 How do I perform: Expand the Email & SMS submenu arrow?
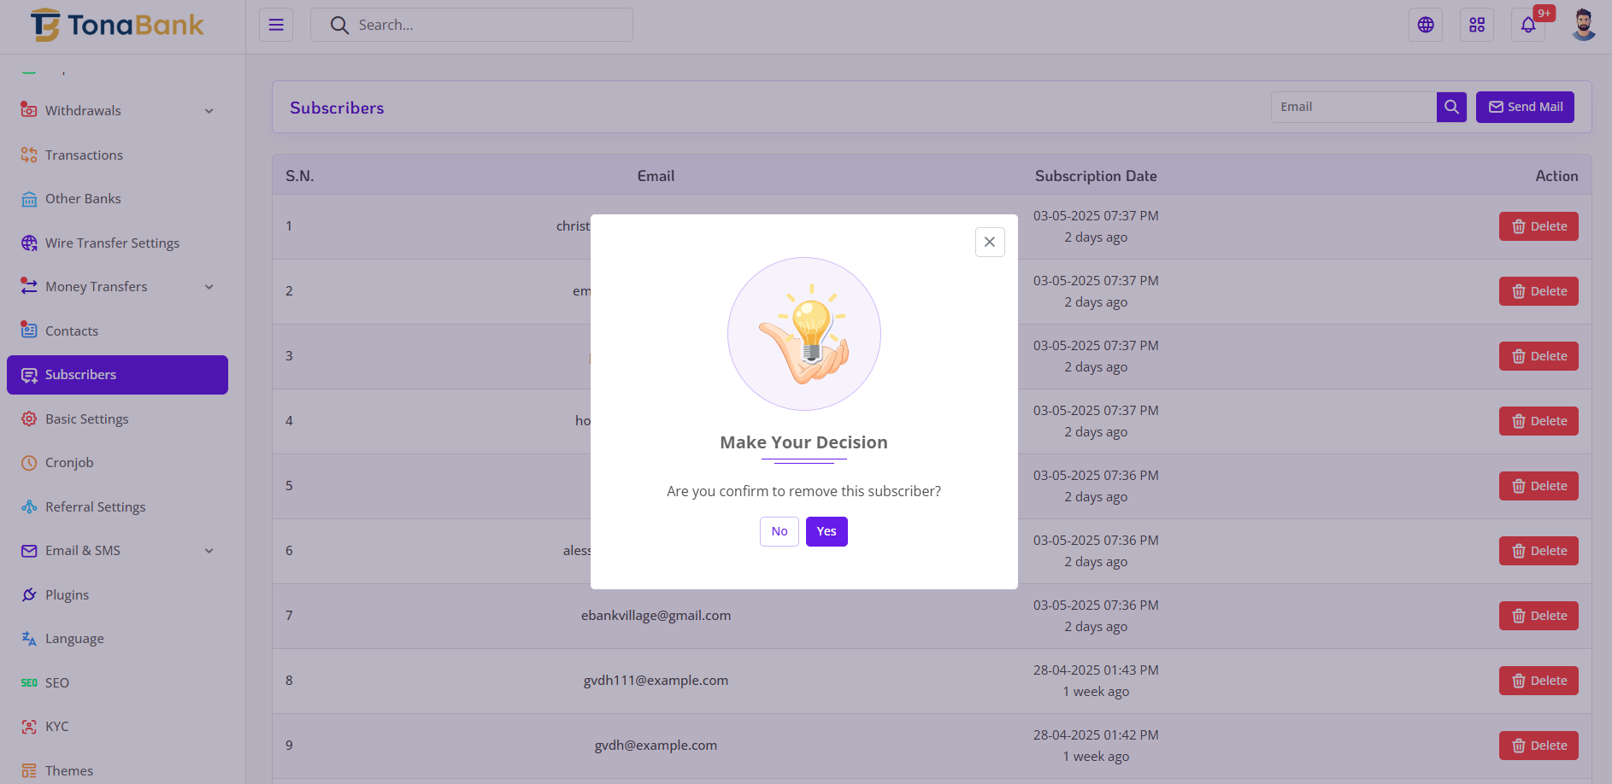(209, 551)
